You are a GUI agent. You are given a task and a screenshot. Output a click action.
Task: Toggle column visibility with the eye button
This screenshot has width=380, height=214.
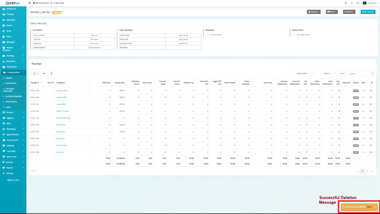44,73
